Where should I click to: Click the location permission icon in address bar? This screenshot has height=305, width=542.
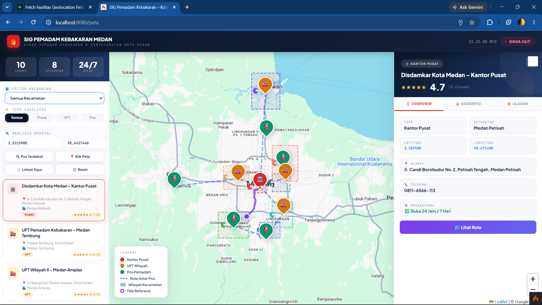460,22
